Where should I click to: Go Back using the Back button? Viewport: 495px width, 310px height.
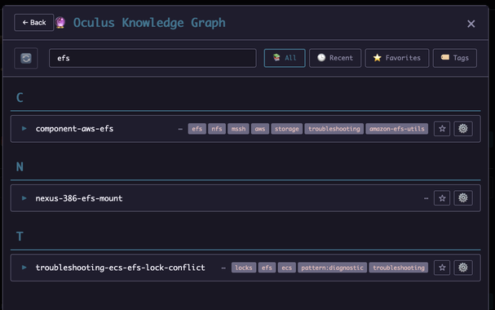pyautogui.click(x=33, y=22)
